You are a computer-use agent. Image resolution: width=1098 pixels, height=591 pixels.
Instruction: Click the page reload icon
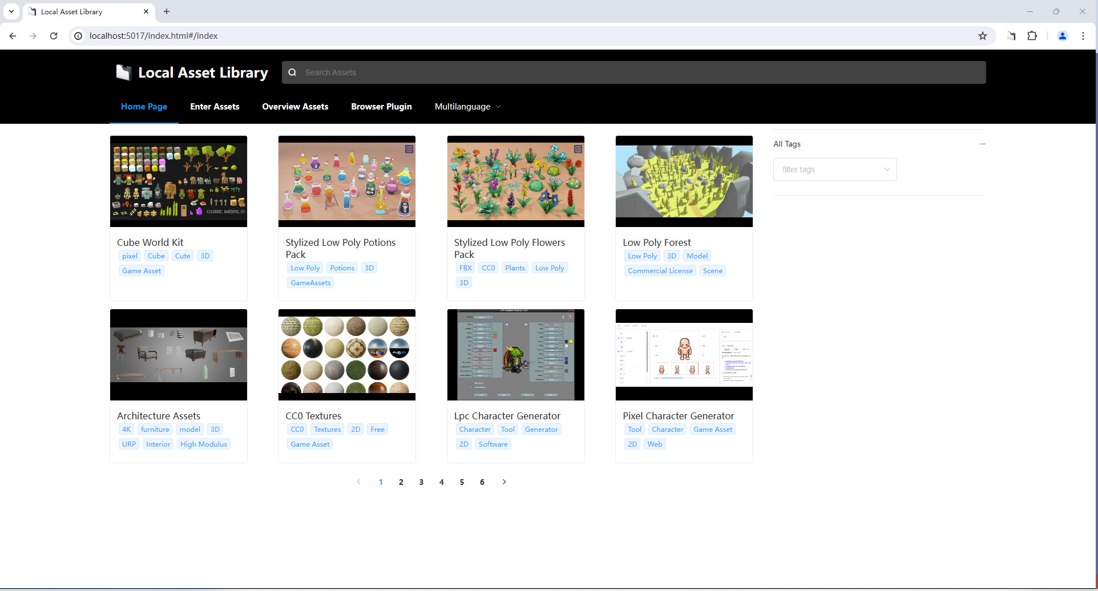pyautogui.click(x=54, y=35)
